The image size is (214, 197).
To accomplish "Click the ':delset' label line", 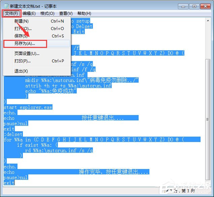I will click(13, 134).
